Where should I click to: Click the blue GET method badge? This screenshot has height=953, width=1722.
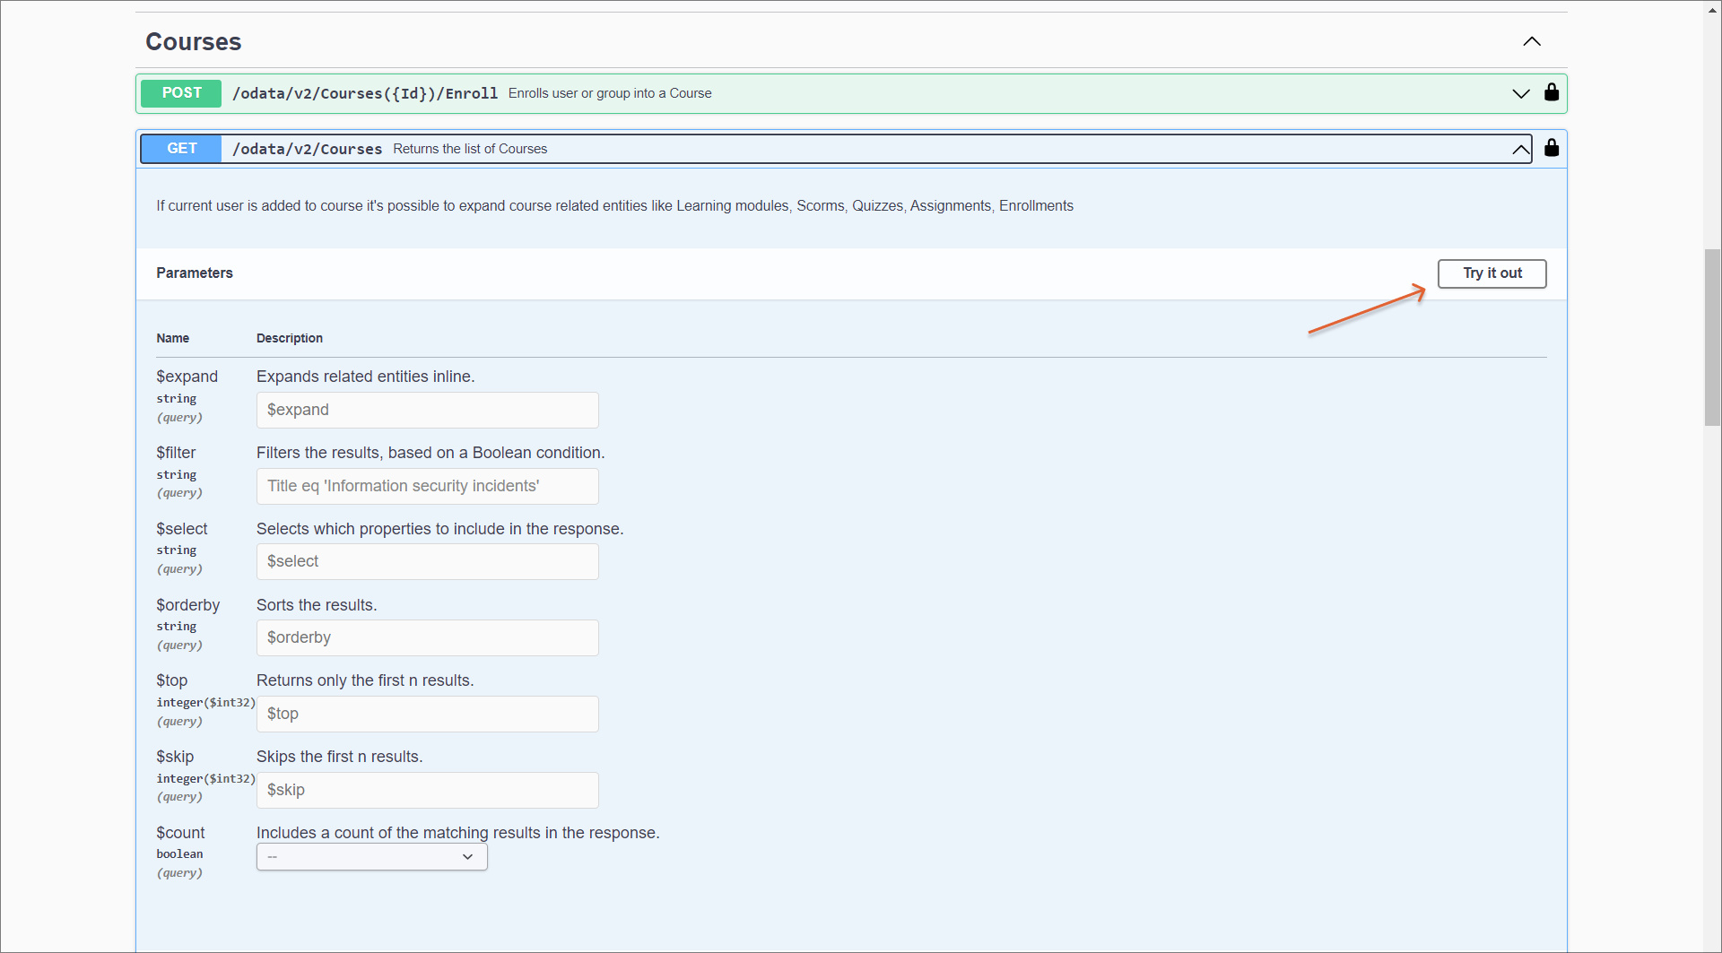[181, 149]
